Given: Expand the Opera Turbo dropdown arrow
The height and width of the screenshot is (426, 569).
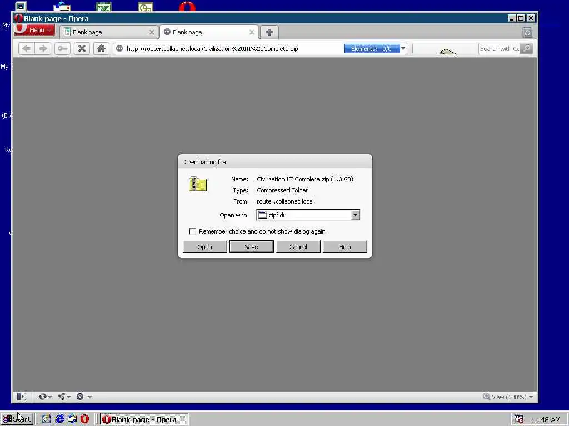Looking at the screenshot, I should point(89,397).
